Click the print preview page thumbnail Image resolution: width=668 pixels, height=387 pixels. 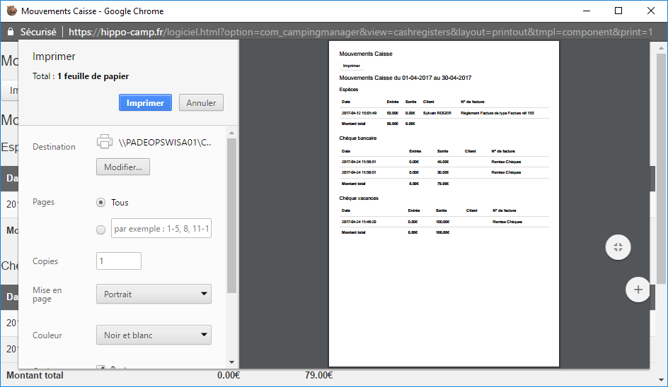pyautogui.click(x=444, y=203)
